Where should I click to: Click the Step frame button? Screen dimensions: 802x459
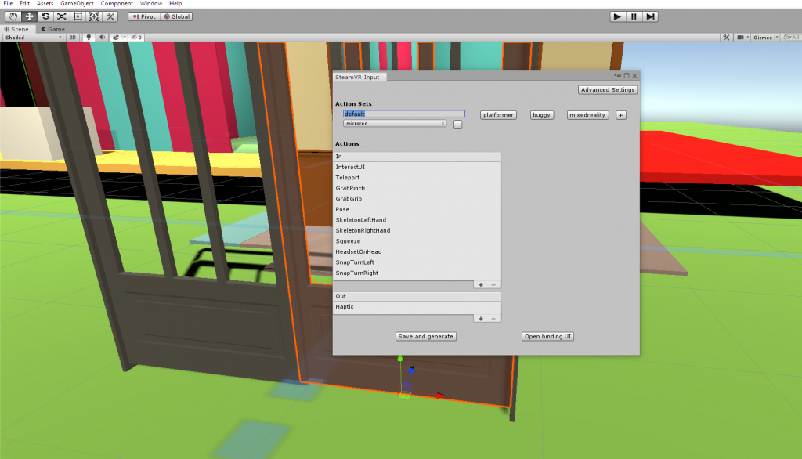pyautogui.click(x=650, y=16)
